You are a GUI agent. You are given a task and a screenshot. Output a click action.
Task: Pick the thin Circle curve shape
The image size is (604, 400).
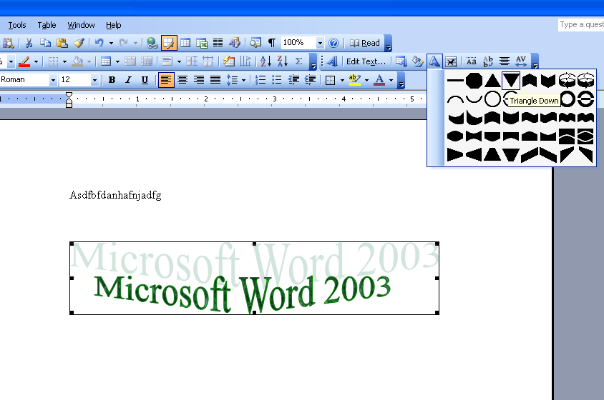pos(492,99)
